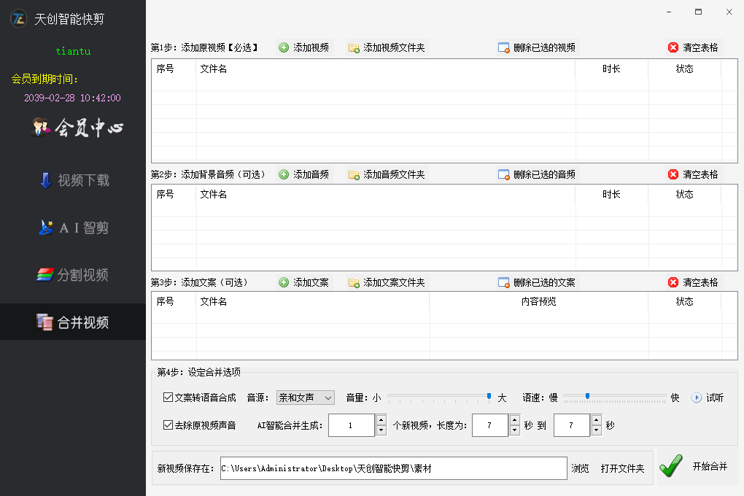
Task: Click the folder icon for 添加视频文件夹
Action: [354, 48]
